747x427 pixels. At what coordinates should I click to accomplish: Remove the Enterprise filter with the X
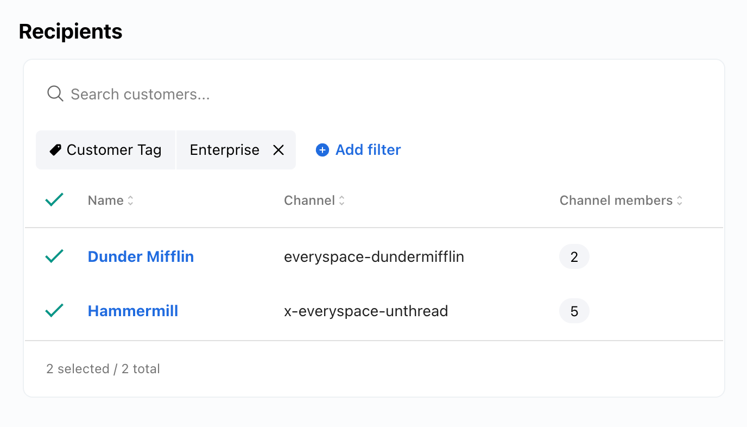278,150
